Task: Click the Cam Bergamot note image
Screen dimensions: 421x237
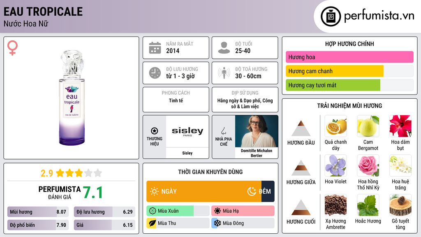Action: pos(368,126)
